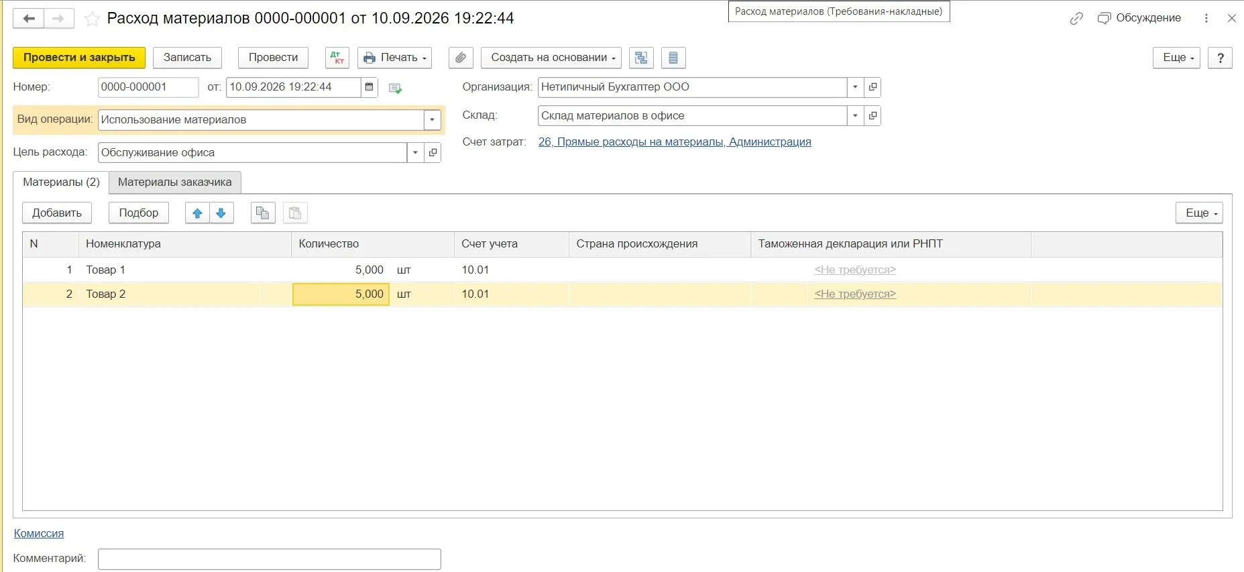Add document to favorites with star icon
The width and height of the screenshot is (1244, 572).
[92, 19]
